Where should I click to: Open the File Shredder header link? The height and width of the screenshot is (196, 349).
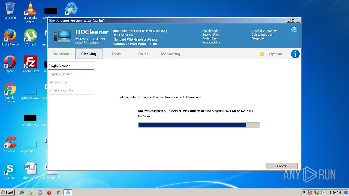[x=211, y=31]
